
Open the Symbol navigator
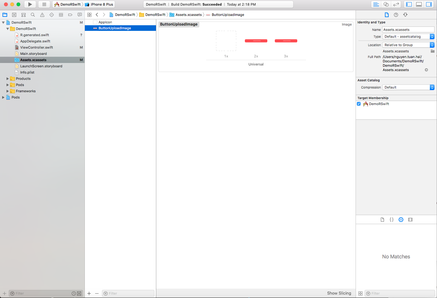[x=23, y=15]
